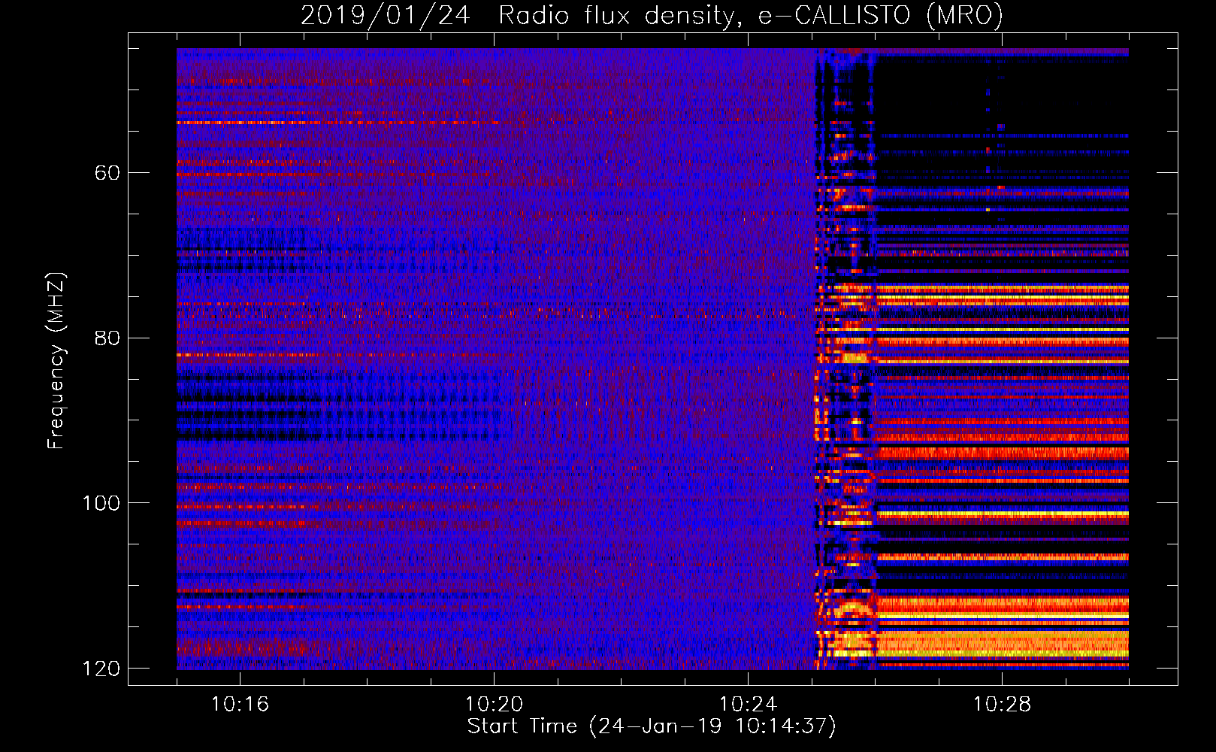Click the '100' frequency tick label
The width and height of the screenshot is (1216, 752).
click(101, 503)
